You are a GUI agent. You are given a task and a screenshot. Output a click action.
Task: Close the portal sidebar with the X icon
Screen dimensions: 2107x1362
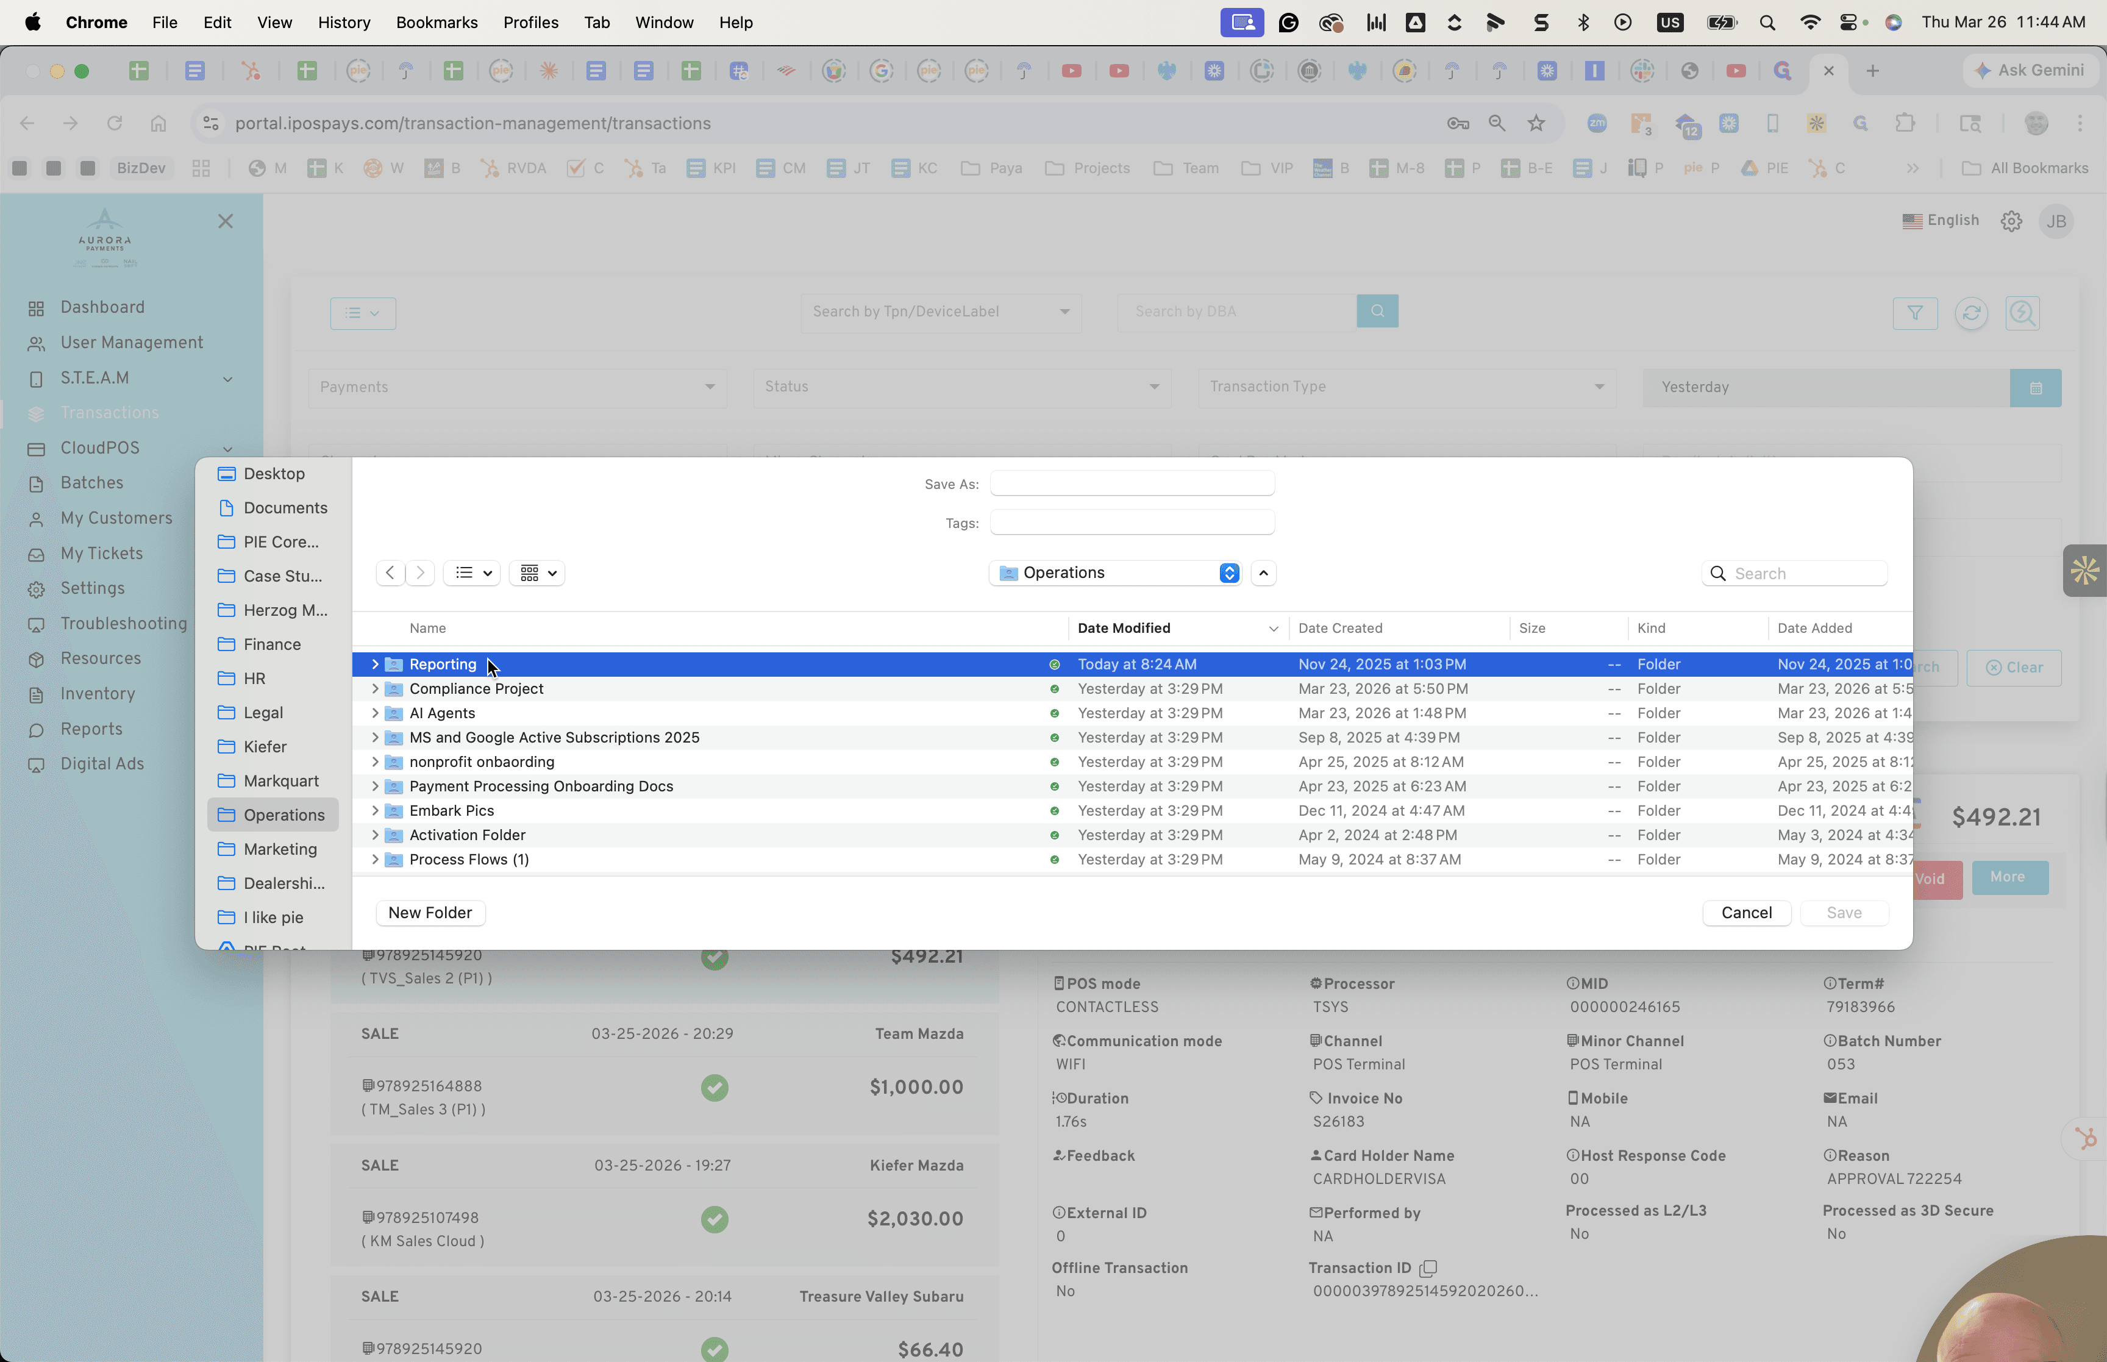pyautogui.click(x=226, y=221)
